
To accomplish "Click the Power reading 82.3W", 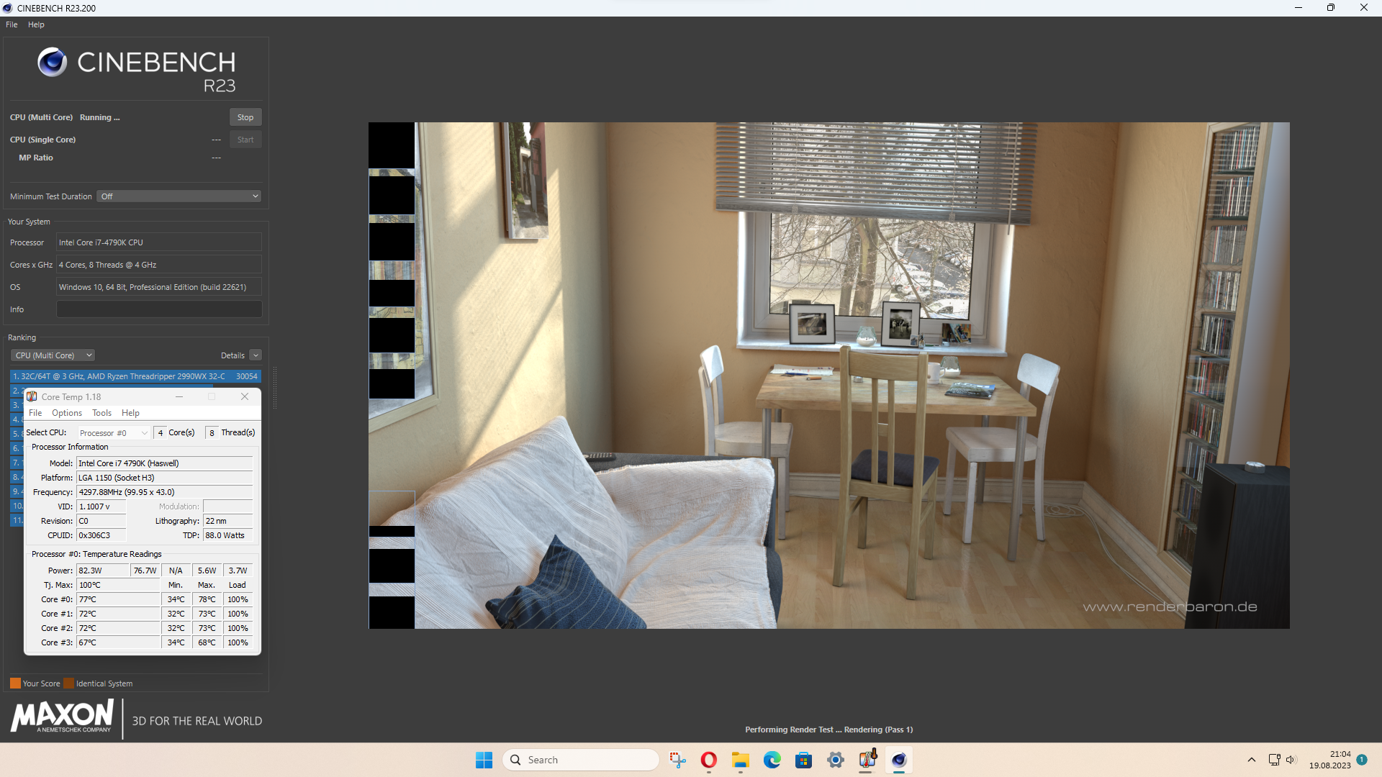I will click(x=104, y=571).
